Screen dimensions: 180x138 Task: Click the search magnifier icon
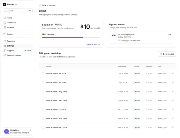[5, 11]
